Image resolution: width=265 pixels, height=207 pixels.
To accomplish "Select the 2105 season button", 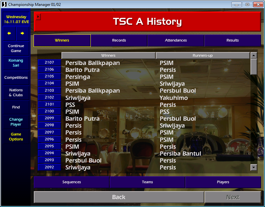I will pos(49,76).
